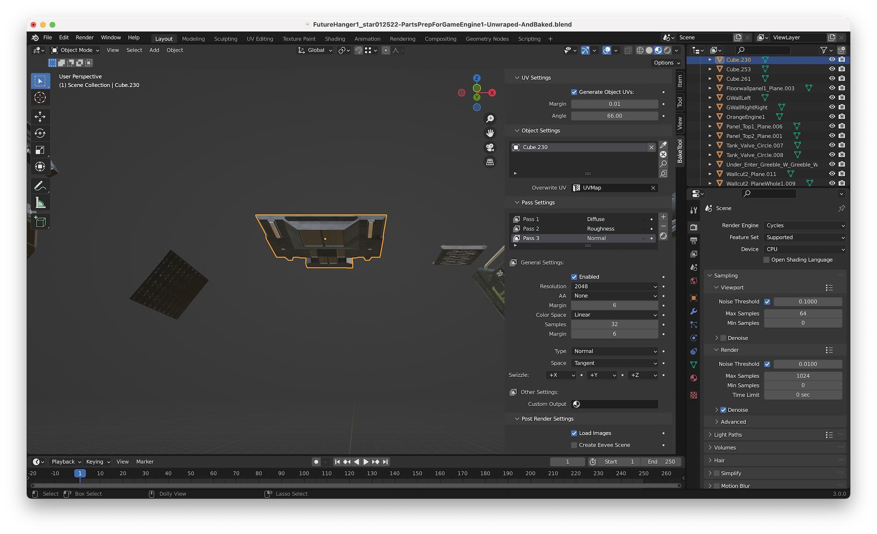Open the Color Space dropdown showing Linear
The height and width of the screenshot is (534, 877).
pyautogui.click(x=615, y=315)
